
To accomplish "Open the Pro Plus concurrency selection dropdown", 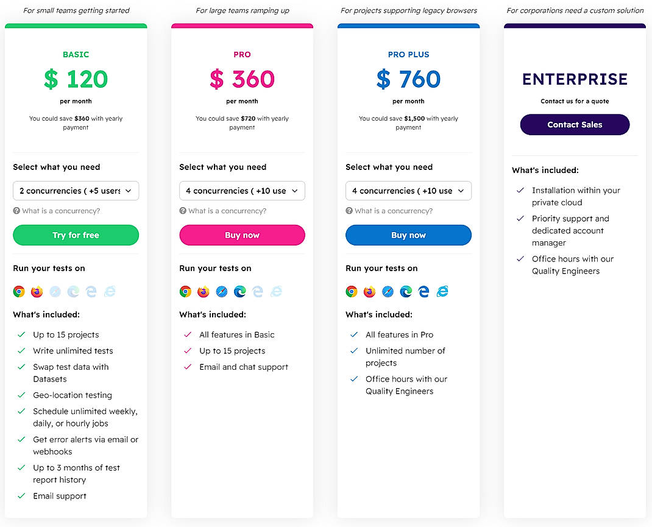I will click(x=408, y=191).
